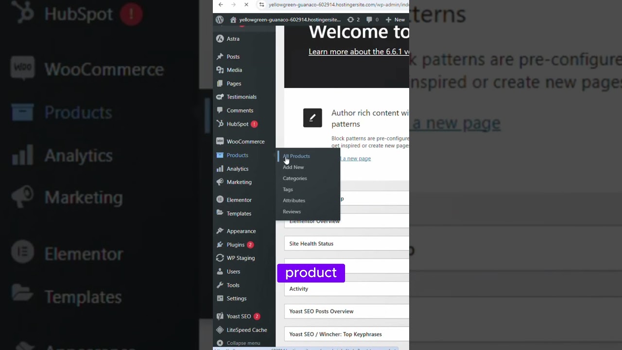Expand Yoast SEO / Wincher Top Keyphrases
This screenshot has height=350, width=622.
pos(346,334)
